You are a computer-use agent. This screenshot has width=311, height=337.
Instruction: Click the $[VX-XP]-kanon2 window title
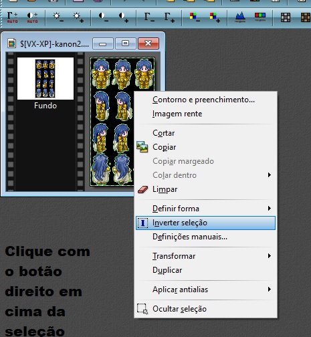pos(54,43)
